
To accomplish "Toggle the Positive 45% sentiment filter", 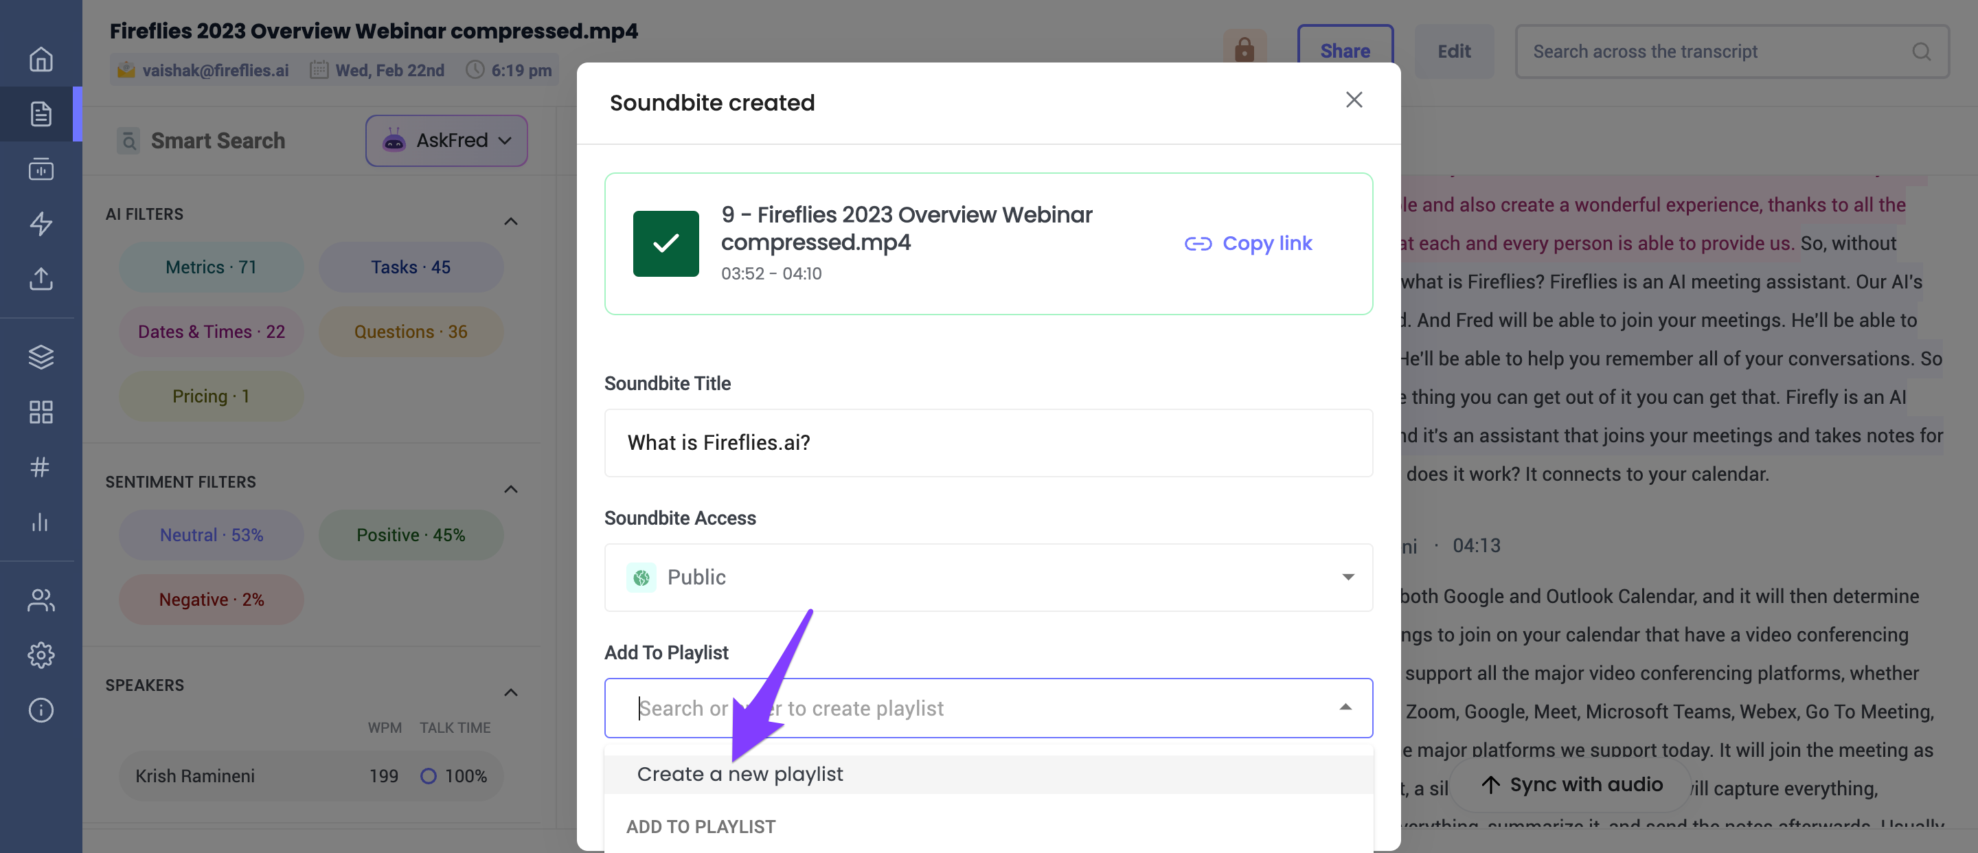I will [411, 535].
